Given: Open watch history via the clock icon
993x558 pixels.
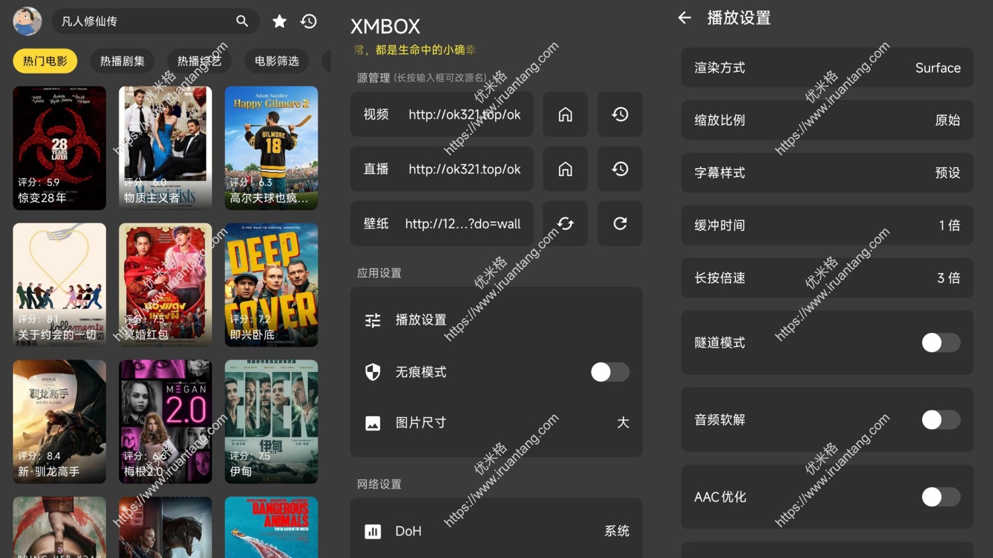Looking at the screenshot, I should [308, 21].
